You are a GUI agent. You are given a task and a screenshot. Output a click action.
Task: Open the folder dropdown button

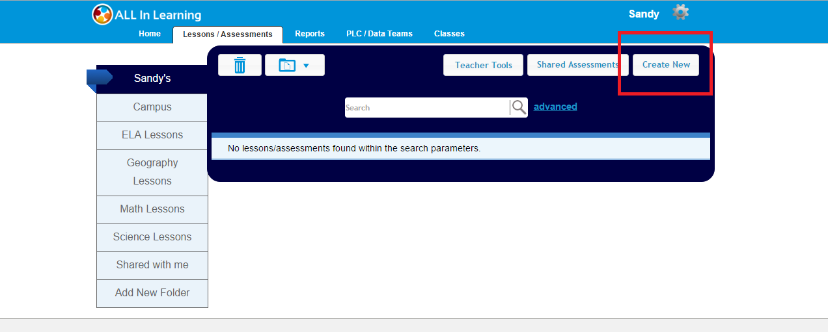(294, 65)
